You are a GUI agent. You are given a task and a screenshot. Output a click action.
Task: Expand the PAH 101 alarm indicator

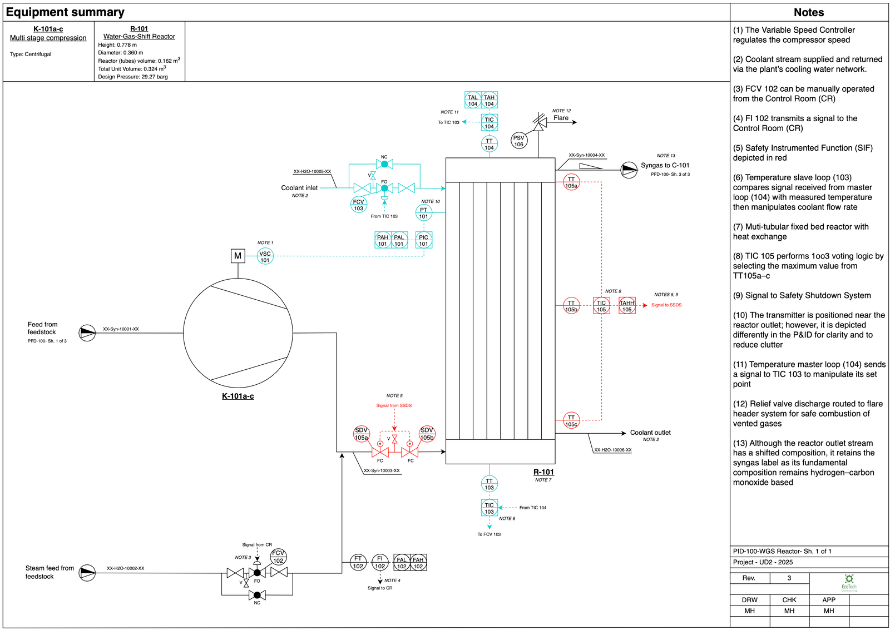click(x=382, y=240)
